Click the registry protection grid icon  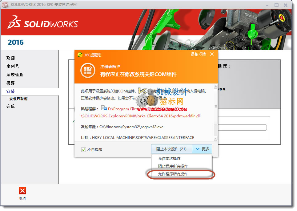(x=88, y=70)
